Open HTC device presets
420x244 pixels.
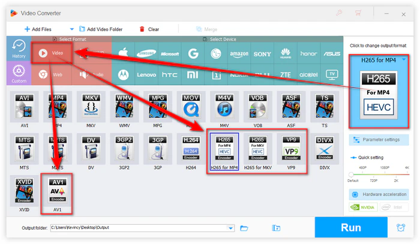click(170, 75)
